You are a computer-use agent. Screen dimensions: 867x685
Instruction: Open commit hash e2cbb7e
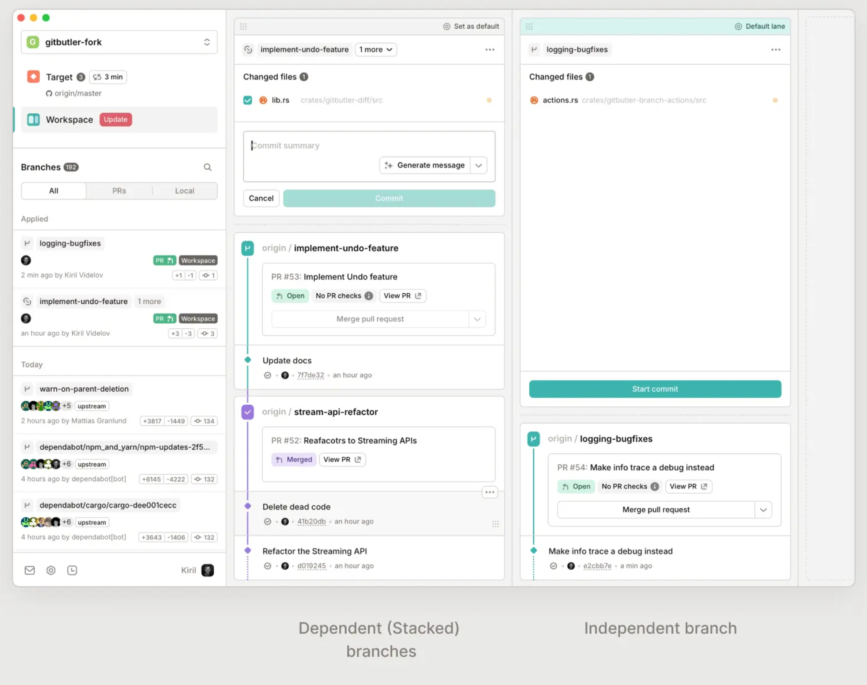point(597,566)
